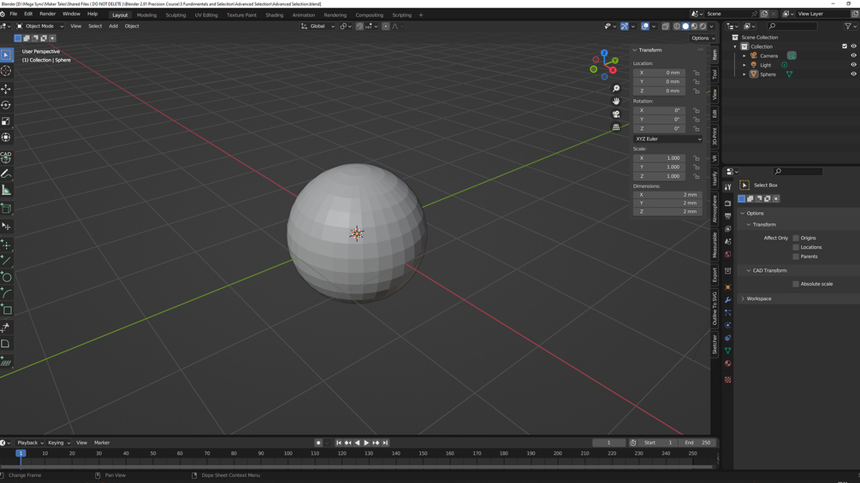Open the Material properties tab icon
Screen dimensions: 860x483
(x=728, y=363)
